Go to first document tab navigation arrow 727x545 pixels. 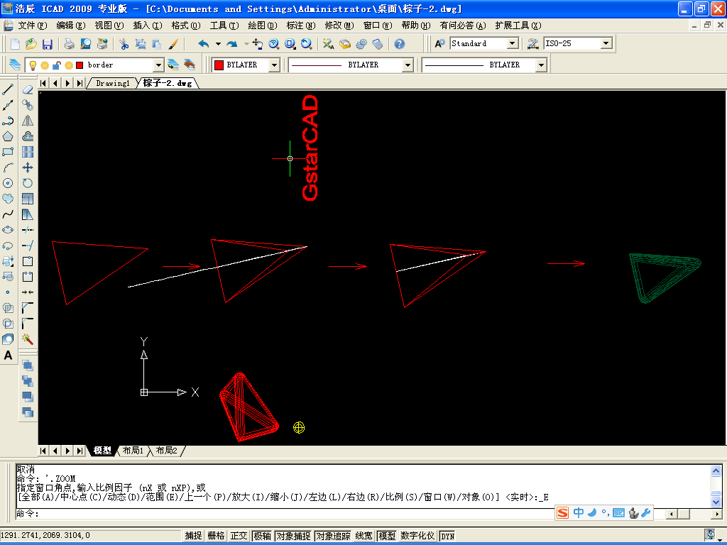(43, 84)
